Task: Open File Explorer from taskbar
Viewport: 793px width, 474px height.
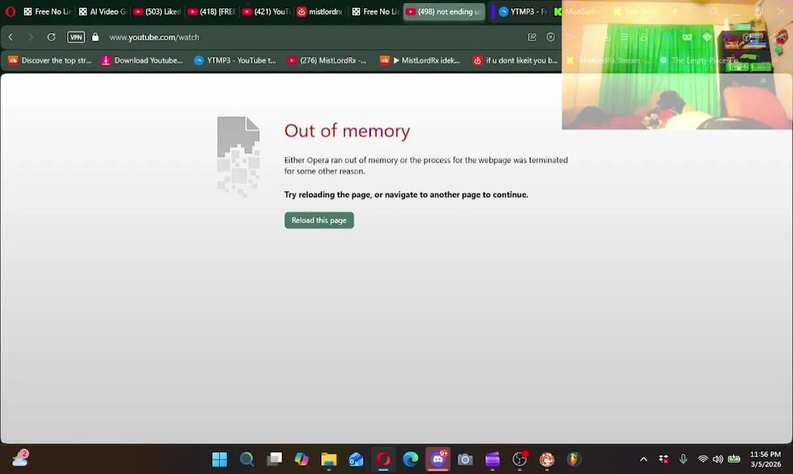Action: pos(329,459)
